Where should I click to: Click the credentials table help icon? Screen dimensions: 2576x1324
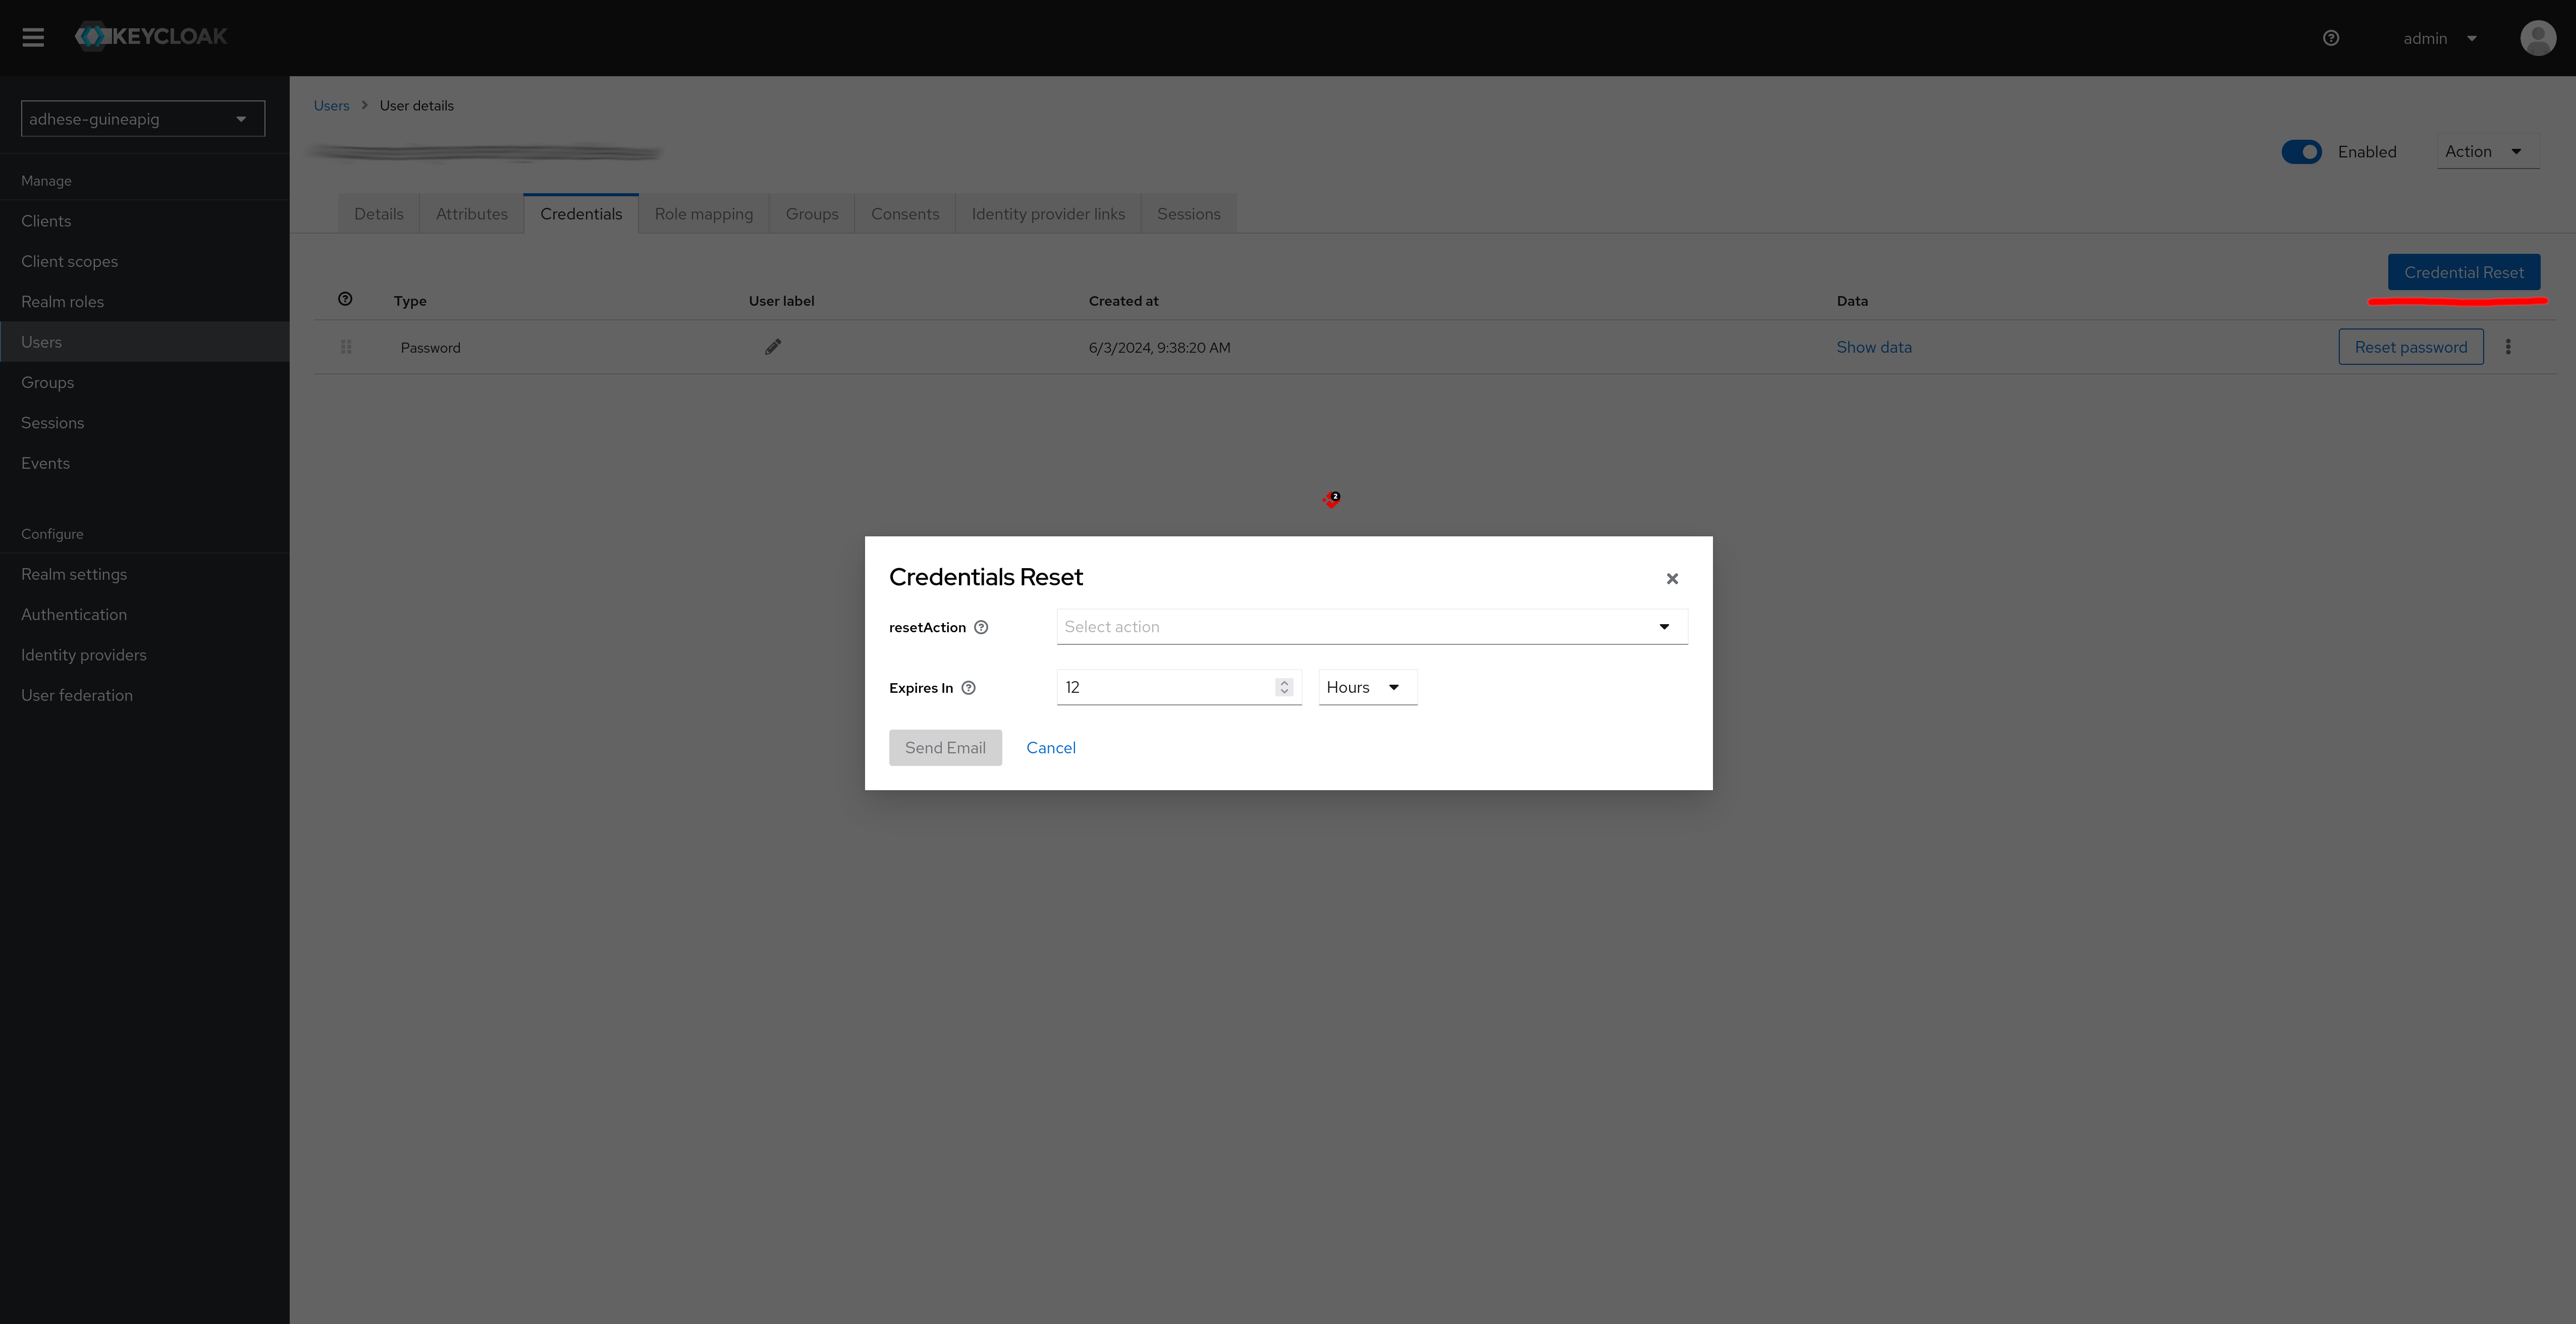pos(345,299)
